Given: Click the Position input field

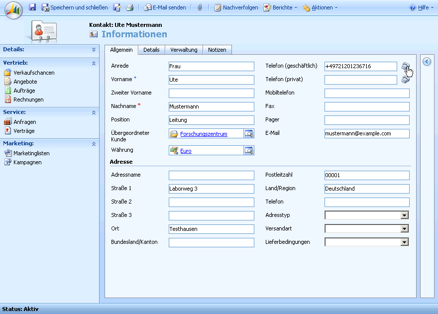Looking at the screenshot, I should click(x=212, y=120).
